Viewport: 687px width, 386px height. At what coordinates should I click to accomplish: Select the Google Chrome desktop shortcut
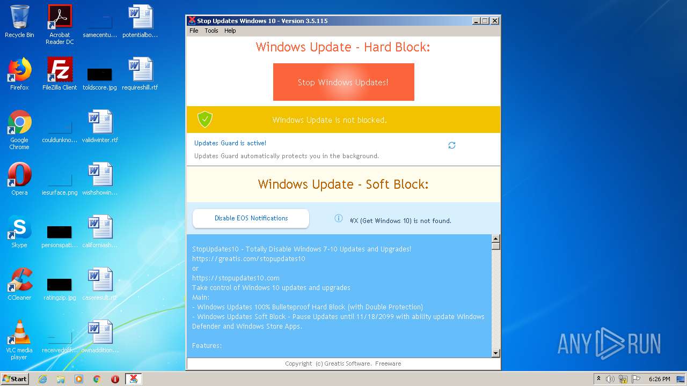coord(19,130)
